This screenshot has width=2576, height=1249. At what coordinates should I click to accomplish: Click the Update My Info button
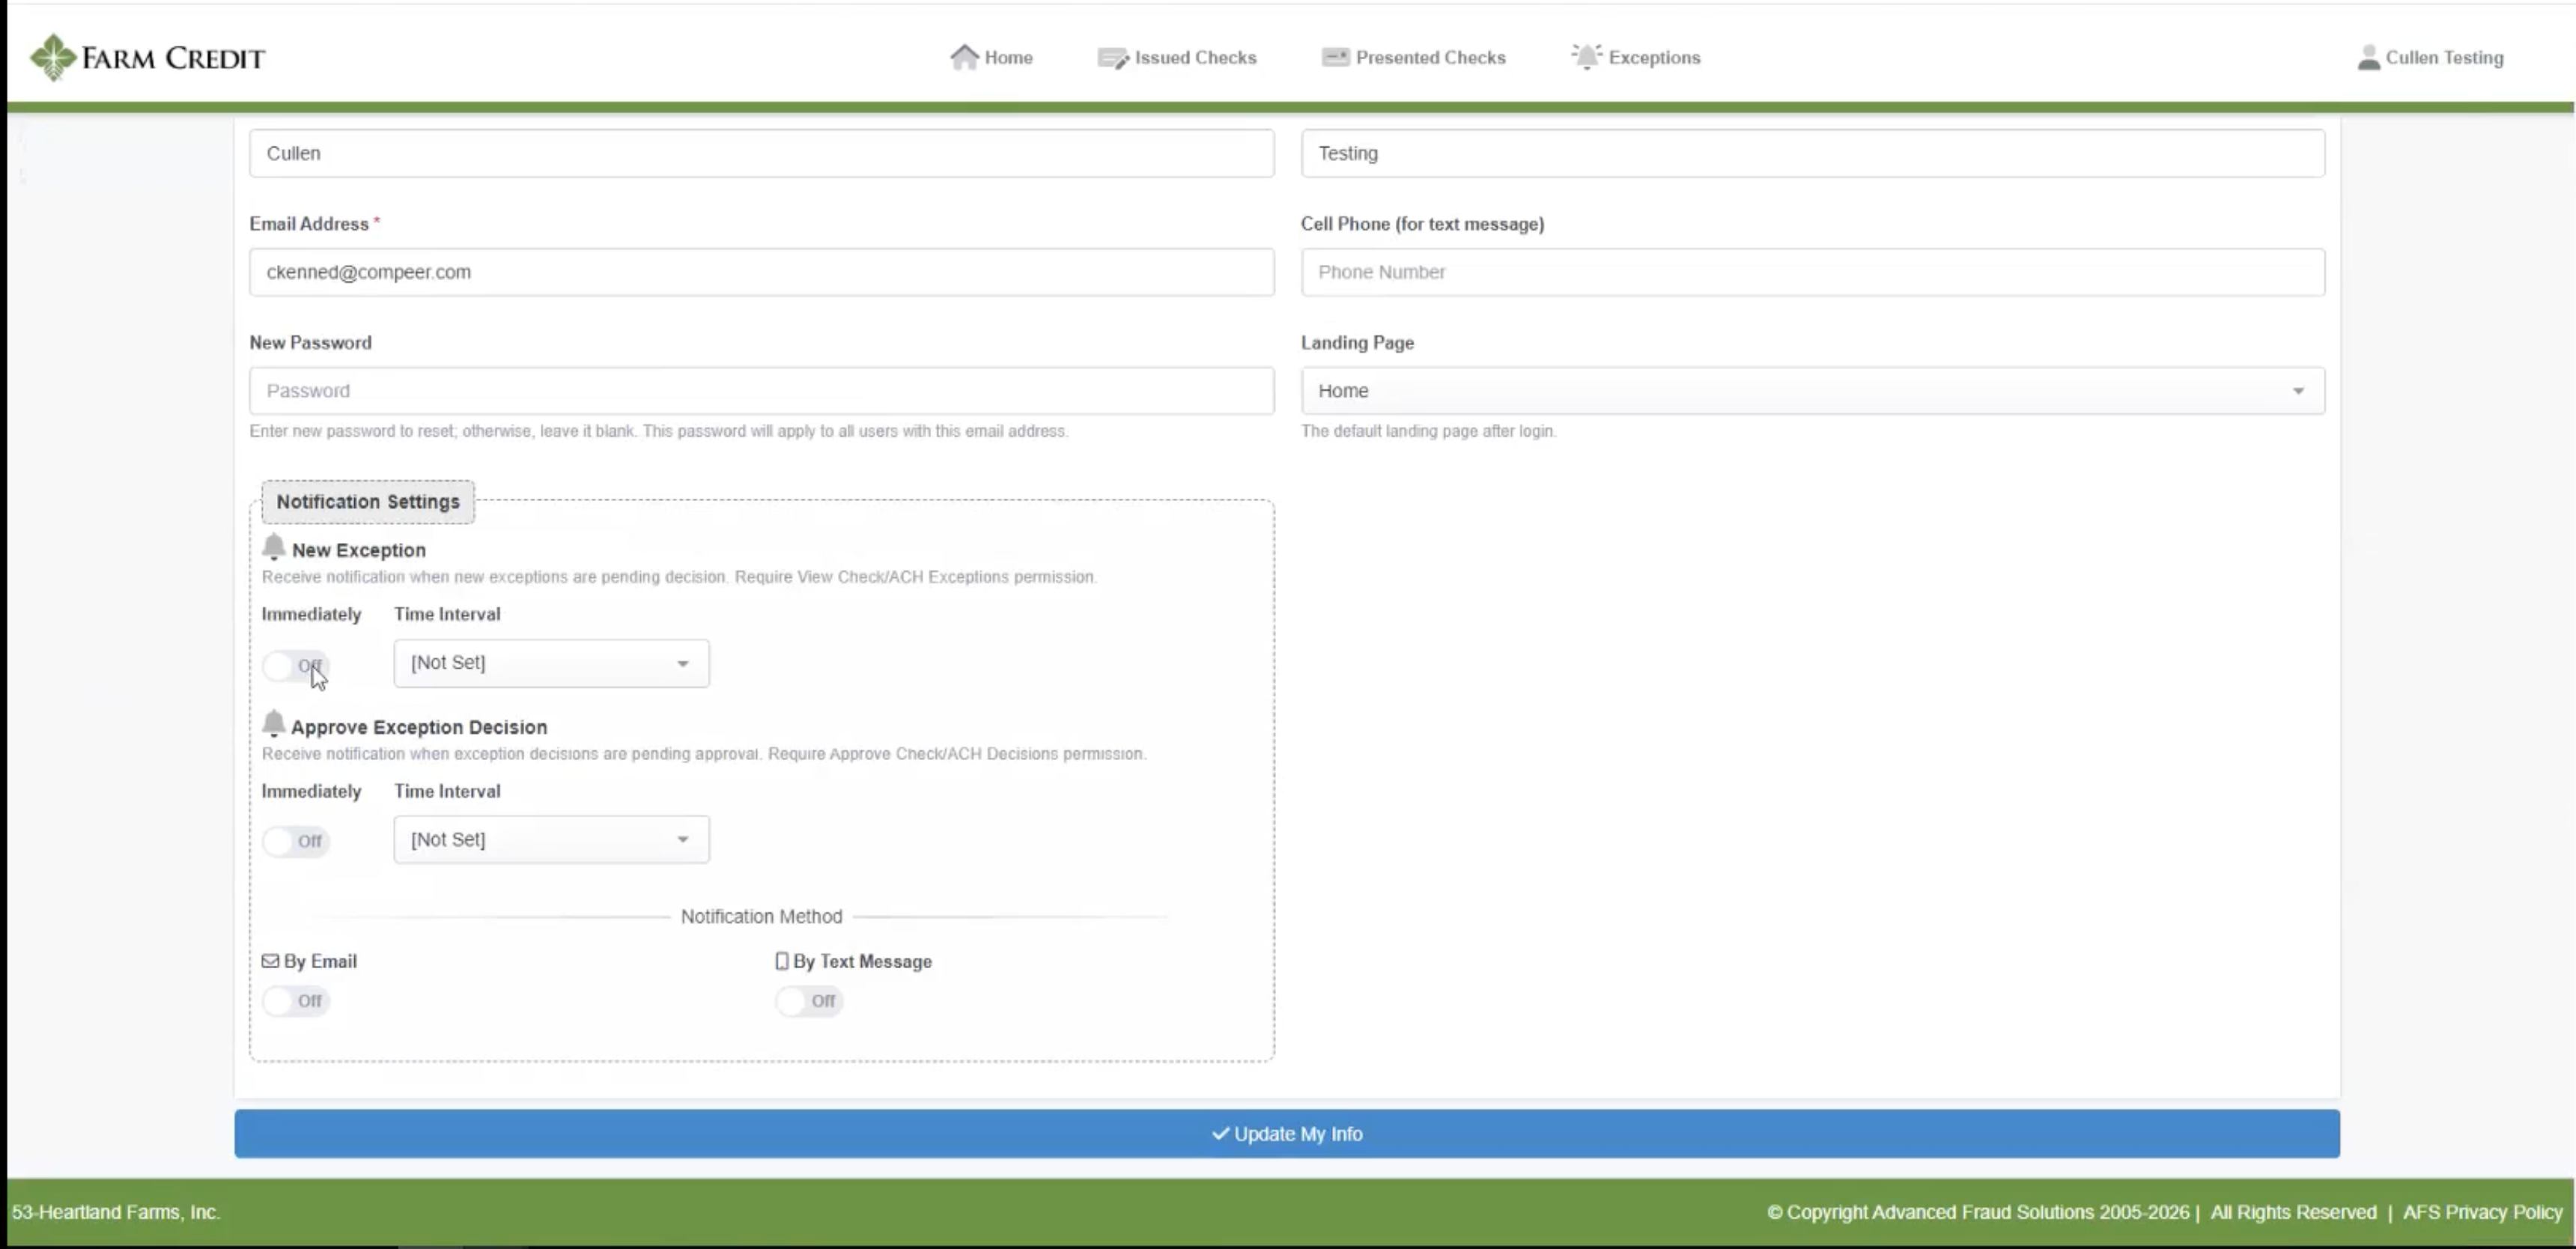click(1287, 1134)
